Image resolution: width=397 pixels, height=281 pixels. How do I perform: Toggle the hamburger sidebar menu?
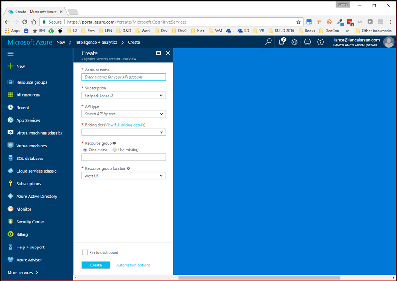tap(10, 53)
